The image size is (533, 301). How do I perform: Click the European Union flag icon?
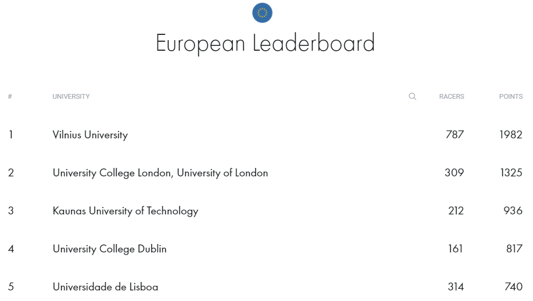pyautogui.click(x=262, y=13)
